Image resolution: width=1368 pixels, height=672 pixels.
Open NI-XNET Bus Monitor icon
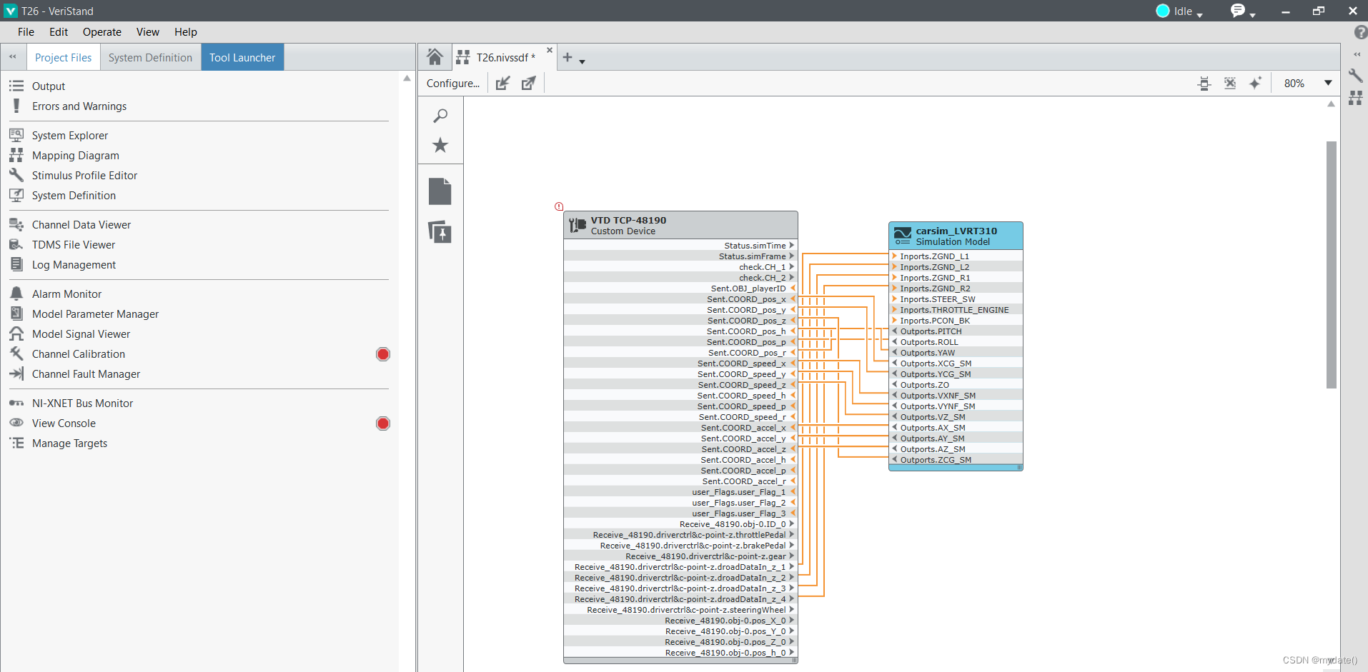[x=16, y=403]
